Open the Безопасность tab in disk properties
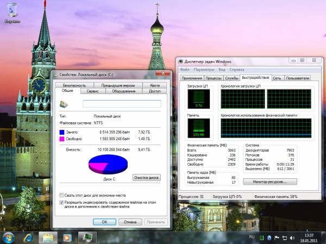The width and height of the screenshot is (326, 244). (74, 85)
